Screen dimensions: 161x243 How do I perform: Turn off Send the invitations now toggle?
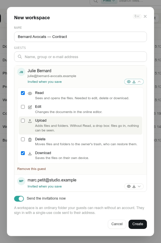(19, 199)
